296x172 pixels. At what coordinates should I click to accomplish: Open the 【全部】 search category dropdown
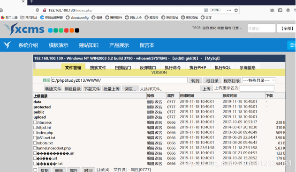[286, 28]
